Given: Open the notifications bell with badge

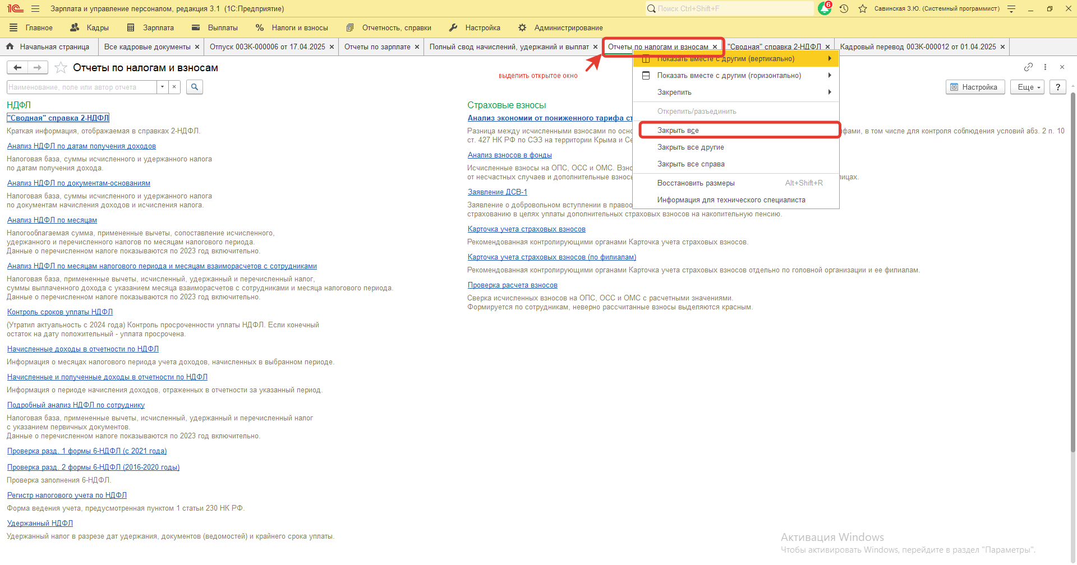Looking at the screenshot, I should point(824,8).
